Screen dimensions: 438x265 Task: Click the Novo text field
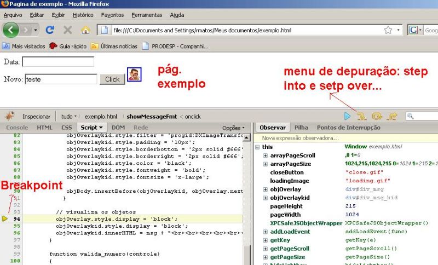click(x=61, y=79)
